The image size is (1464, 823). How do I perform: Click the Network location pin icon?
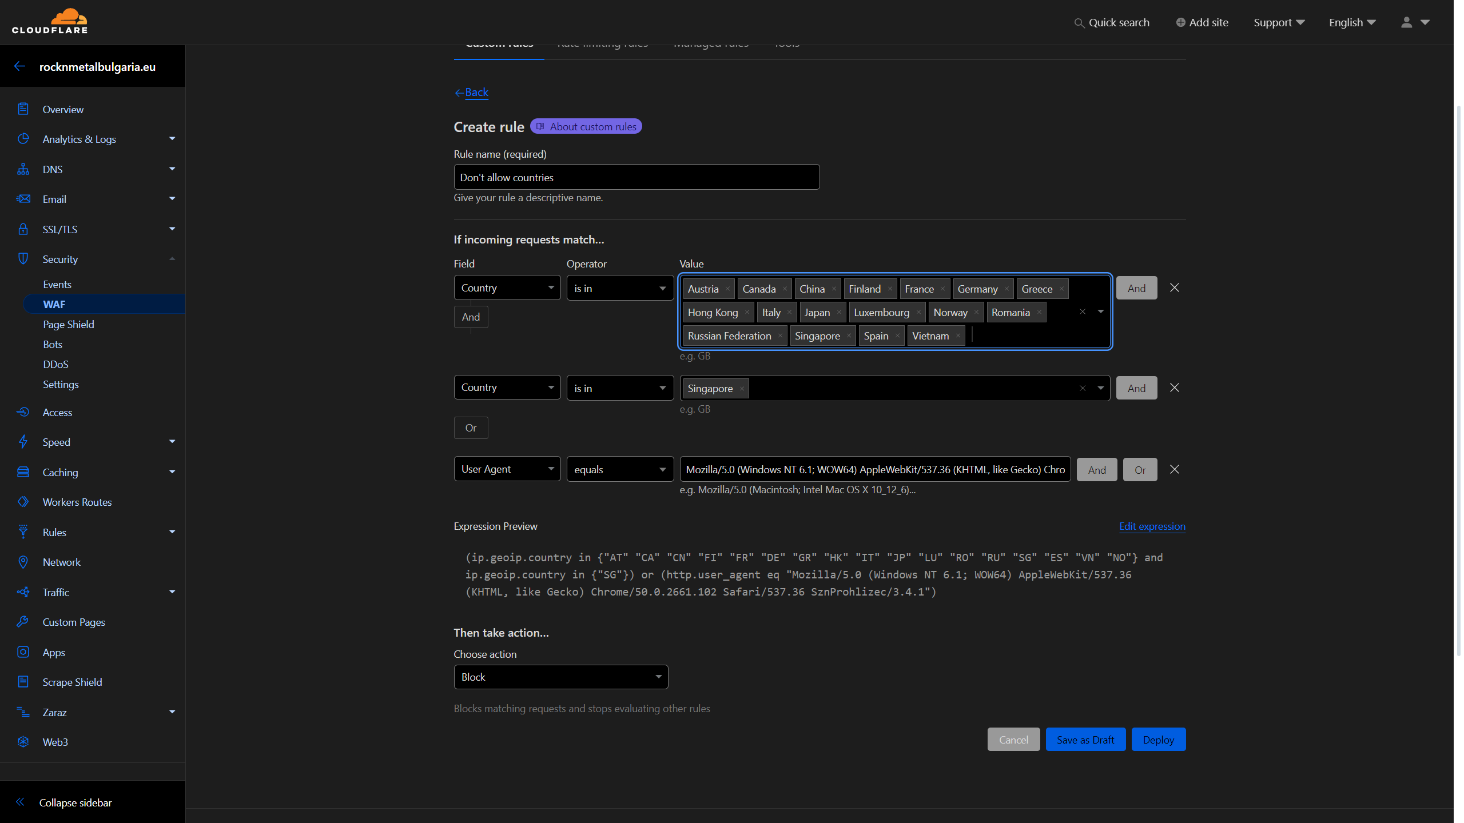coord(23,562)
